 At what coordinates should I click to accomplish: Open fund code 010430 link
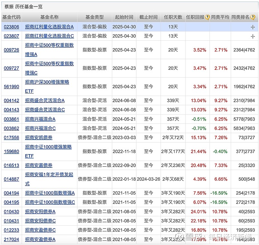coord(11,212)
